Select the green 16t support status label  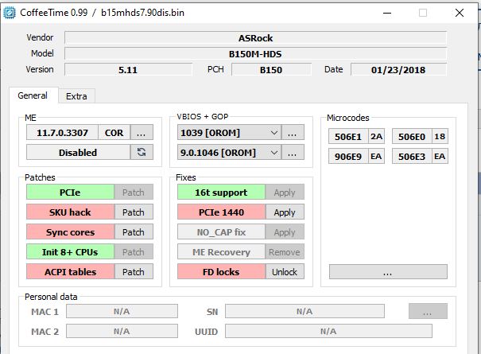pos(221,193)
